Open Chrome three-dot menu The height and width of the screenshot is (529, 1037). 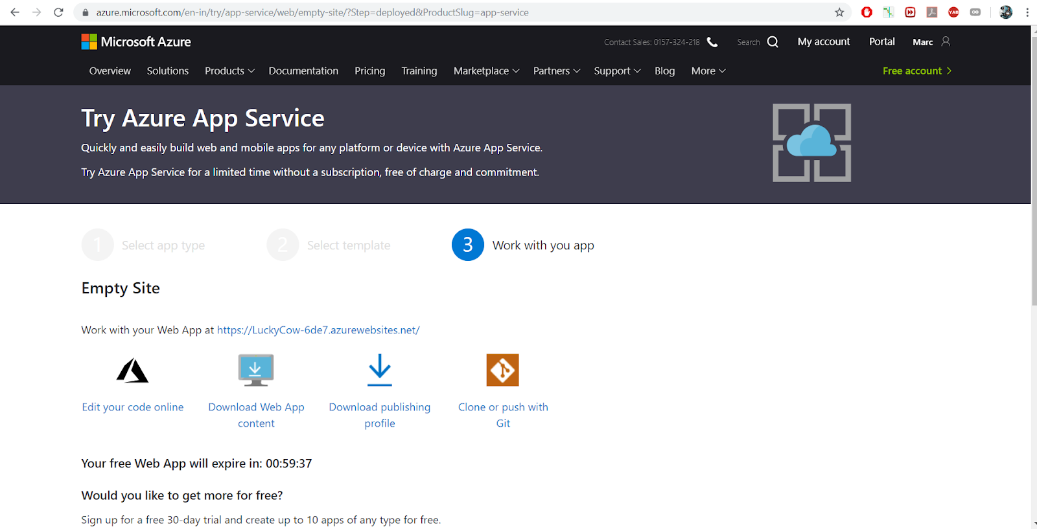point(1027,12)
